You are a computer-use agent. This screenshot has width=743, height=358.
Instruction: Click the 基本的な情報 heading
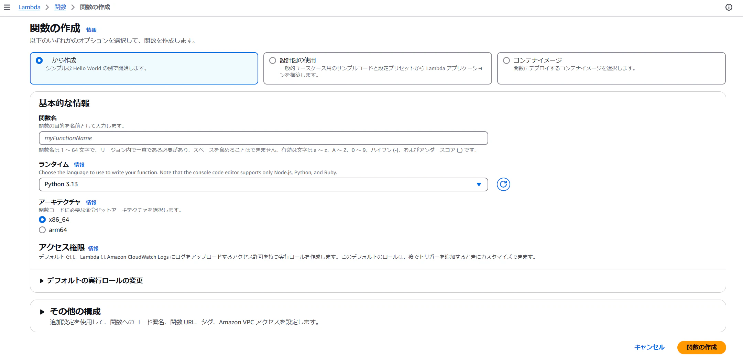[64, 103]
